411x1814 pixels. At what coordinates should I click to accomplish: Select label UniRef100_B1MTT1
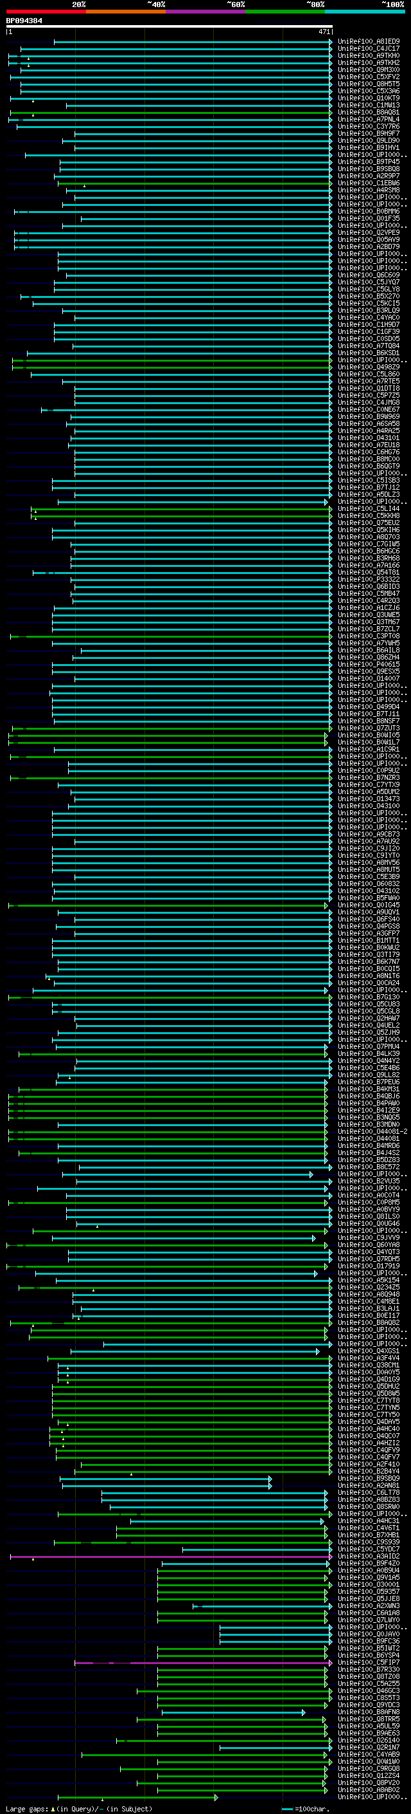(368, 941)
